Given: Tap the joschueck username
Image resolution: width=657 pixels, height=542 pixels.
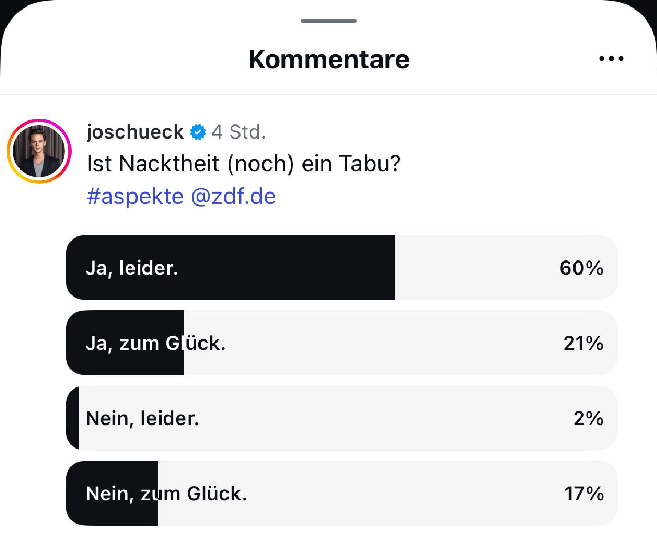Looking at the screenshot, I should point(135,132).
